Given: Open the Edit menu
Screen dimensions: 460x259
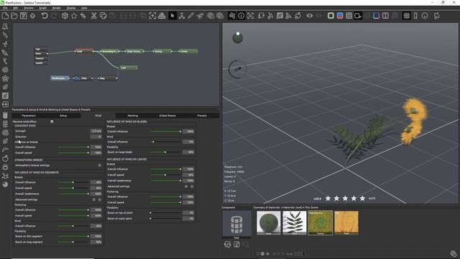Looking at the screenshot, I should (x=16, y=8).
